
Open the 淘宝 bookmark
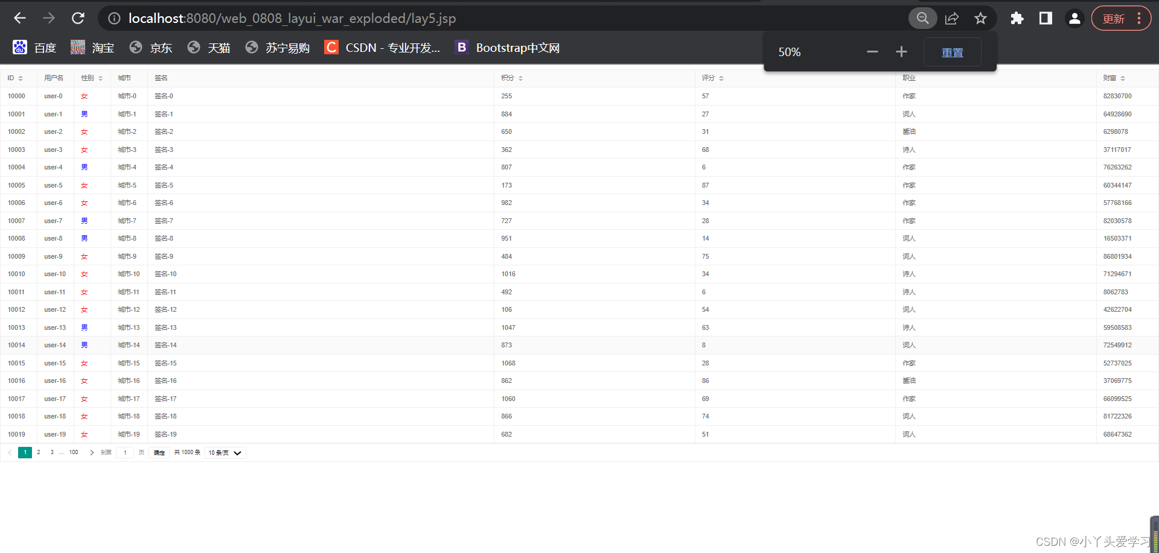click(x=92, y=48)
